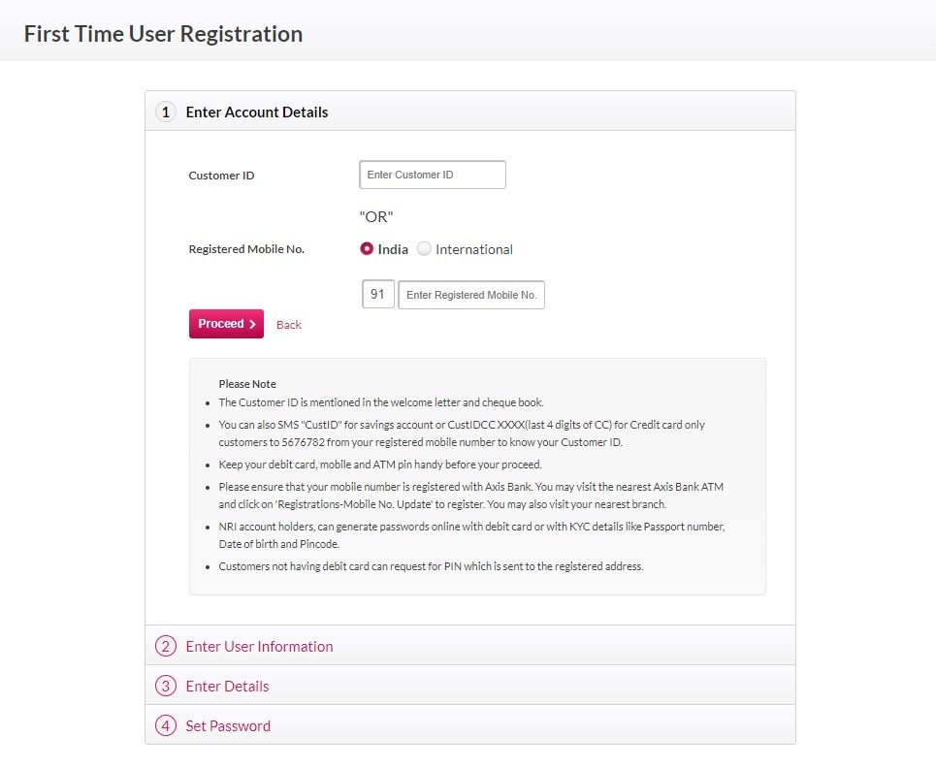936x769 pixels.
Task: Expand the Enter User Information section
Action: [259, 647]
